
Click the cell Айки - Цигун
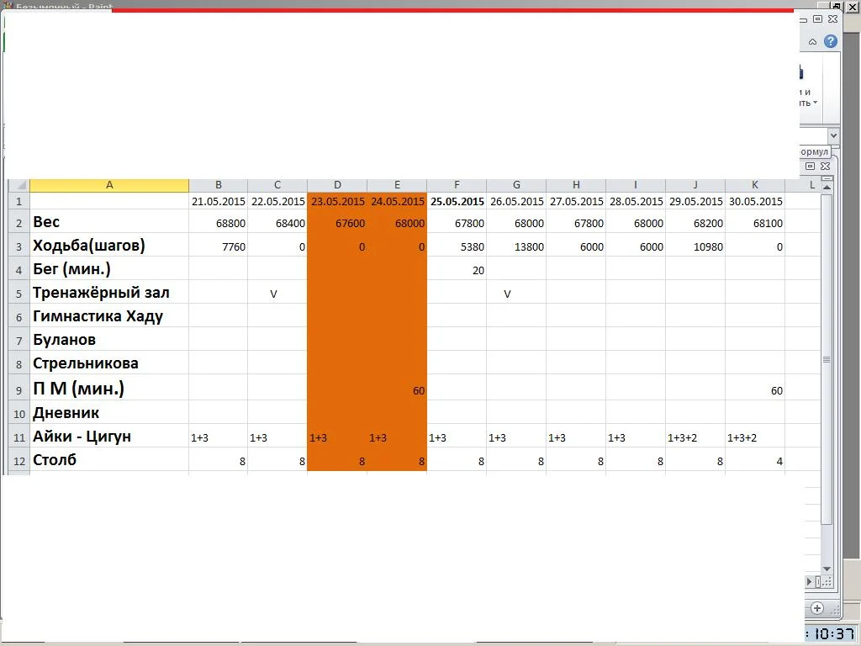click(109, 437)
